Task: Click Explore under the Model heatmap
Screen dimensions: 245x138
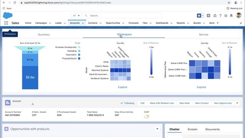Action: coord(122,87)
